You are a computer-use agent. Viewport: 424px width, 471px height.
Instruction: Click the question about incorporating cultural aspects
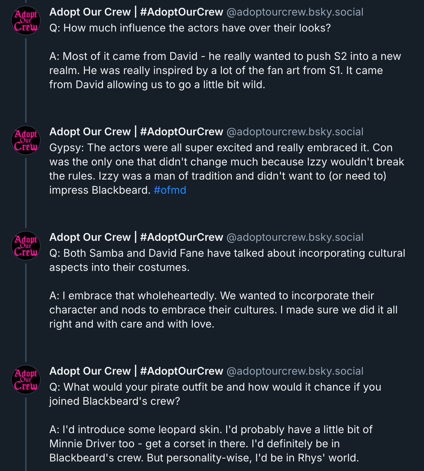227,260
